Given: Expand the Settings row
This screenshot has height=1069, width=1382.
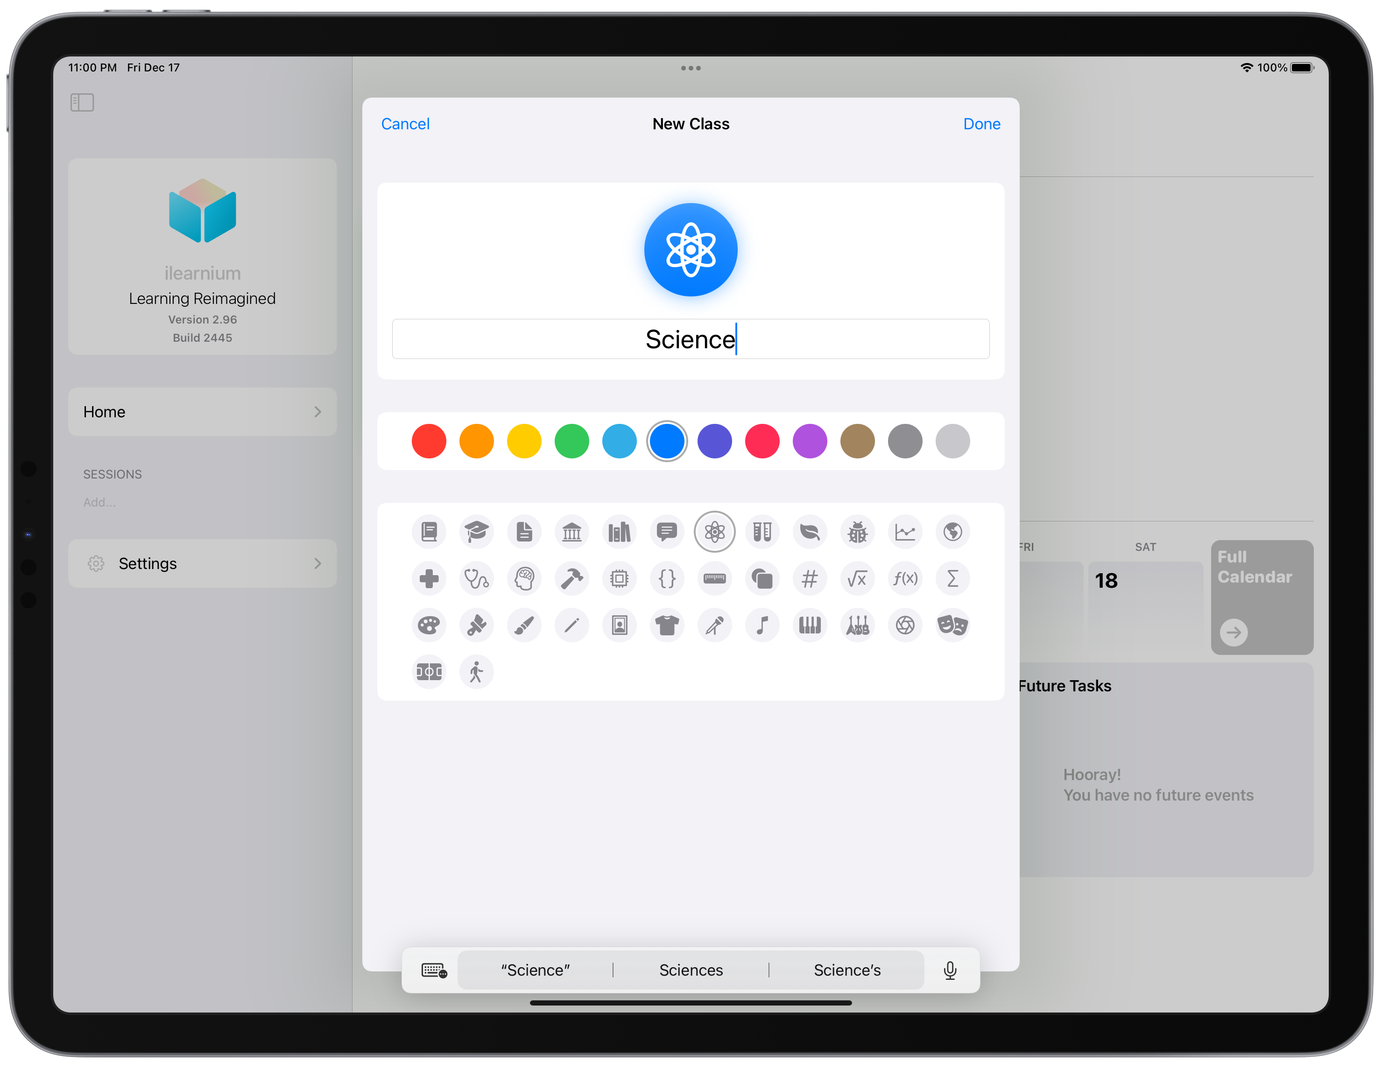Looking at the screenshot, I should [x=202, y=563].
